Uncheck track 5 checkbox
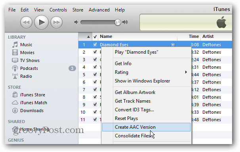Screen dimensions: 240x152 [95, 75]
